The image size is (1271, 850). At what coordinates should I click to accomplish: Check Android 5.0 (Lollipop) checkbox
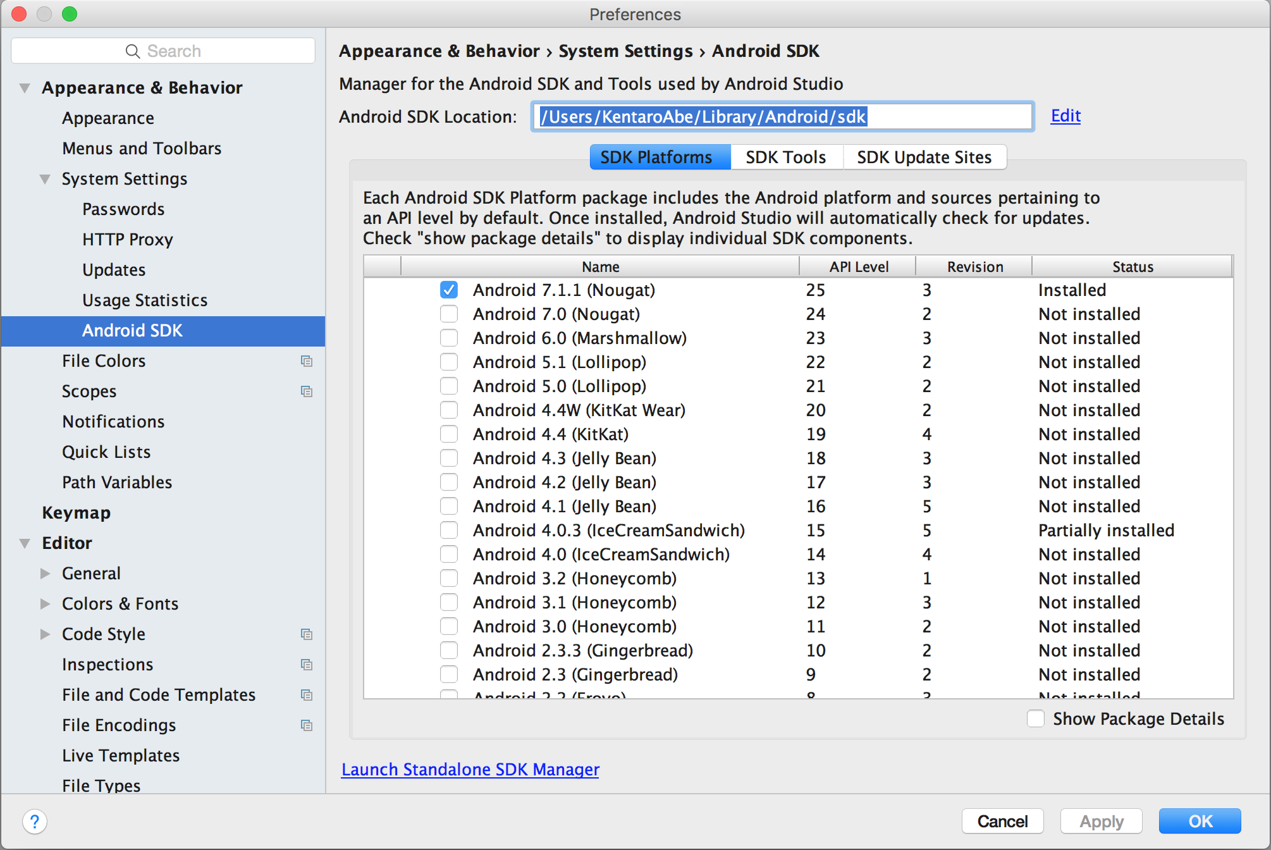coord(449,386)
